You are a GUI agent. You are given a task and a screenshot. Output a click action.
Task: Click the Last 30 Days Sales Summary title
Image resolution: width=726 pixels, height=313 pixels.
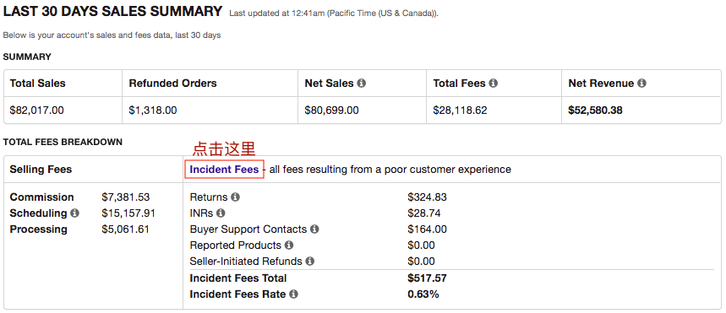[112, 12]
